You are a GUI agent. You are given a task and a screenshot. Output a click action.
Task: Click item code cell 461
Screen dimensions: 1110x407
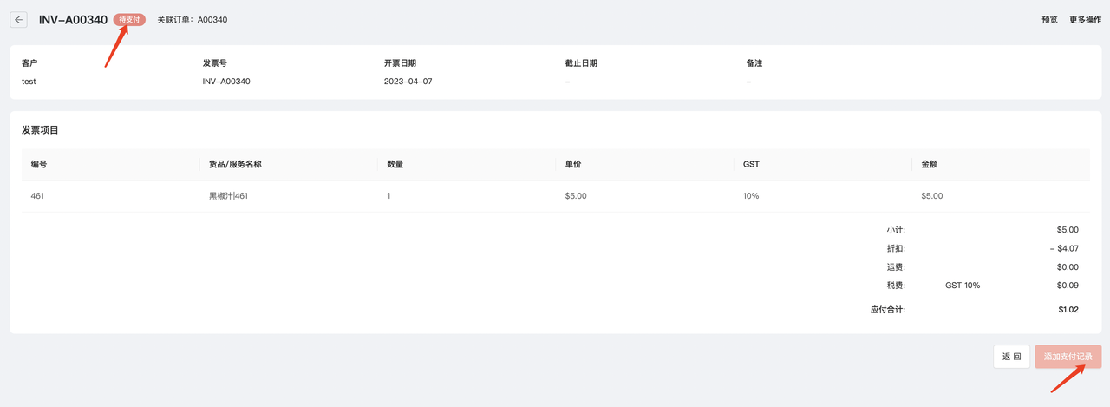(x=37, y=196)
